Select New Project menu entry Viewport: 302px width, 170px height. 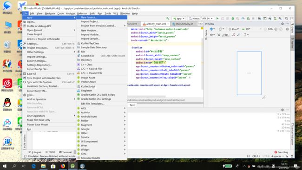pyautogui.click(x=102, y=17)
